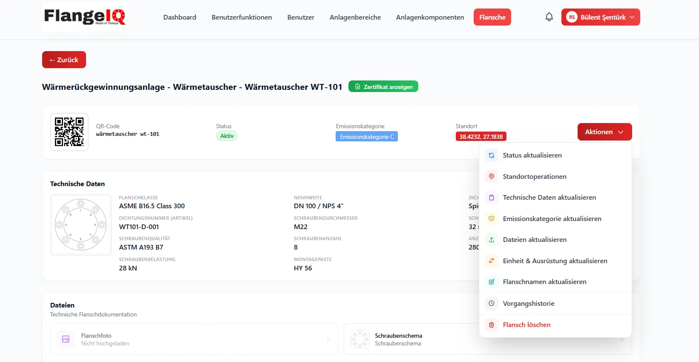Click the flange bolt diagram thumbnail
699x362 pixels.
(81, 225)
